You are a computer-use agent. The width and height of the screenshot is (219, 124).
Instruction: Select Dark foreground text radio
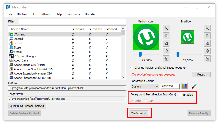click(x=146, y=101)
